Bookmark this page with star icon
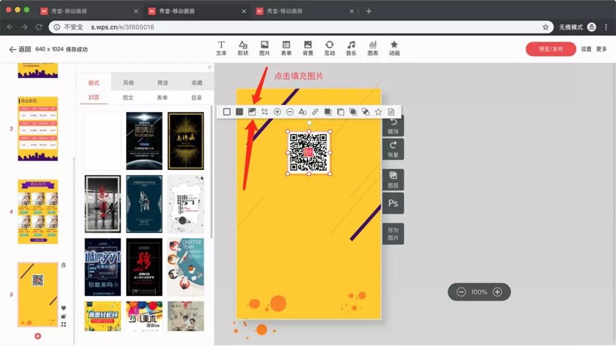Image resolution: width=616 pixels, height=346 pixels. coord(545,27)
